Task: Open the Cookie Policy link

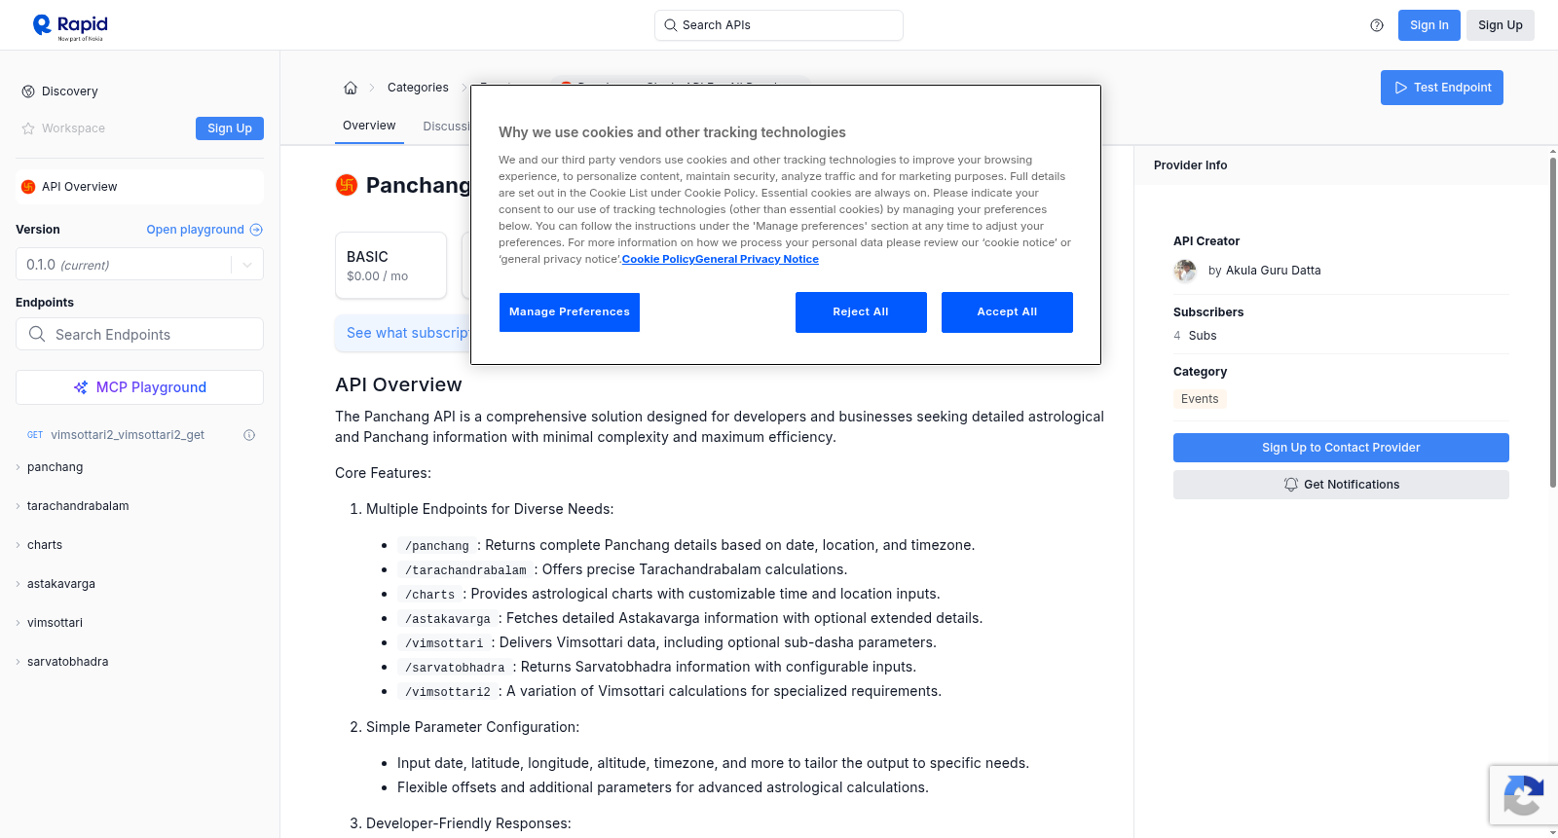Action: [x=658, y=259]
